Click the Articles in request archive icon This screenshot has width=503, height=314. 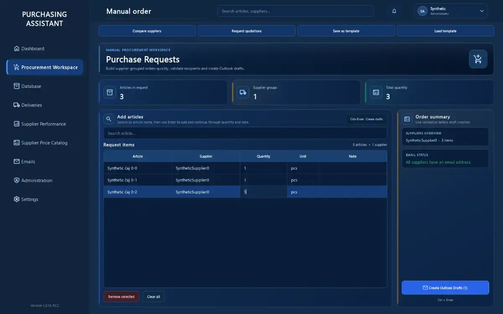click(x=110, y=93)
